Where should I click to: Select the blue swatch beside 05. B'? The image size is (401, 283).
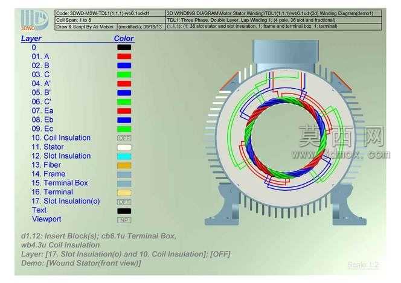click(x=124, y=93)
